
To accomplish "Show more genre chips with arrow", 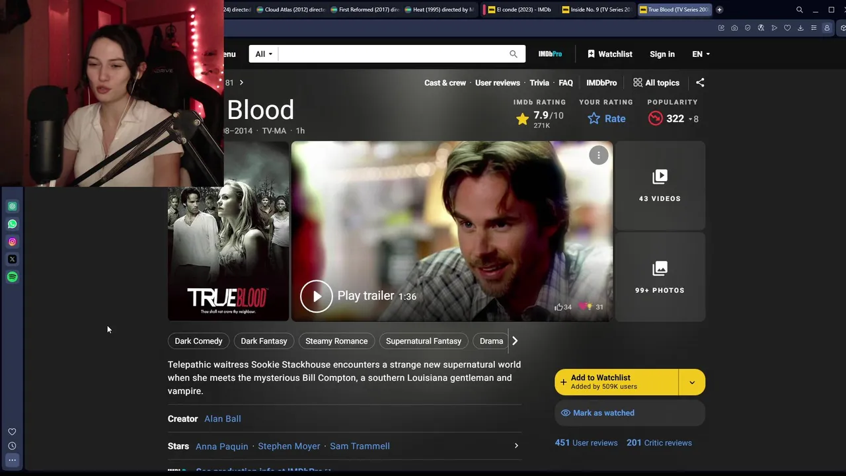I will [x=515, y=341].
